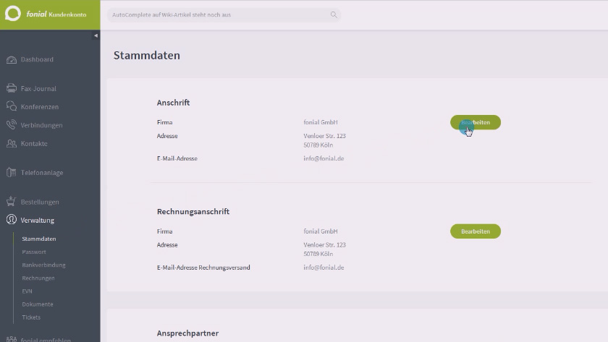Viewport: 608px width, 342px height.
Task: Click the Verwaltung user icon
Action: click(x=12, y=220)
